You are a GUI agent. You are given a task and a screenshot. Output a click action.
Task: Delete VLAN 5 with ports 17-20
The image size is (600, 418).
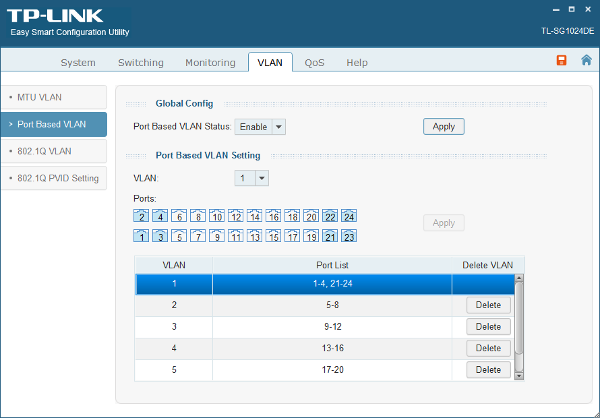pyautogui.click(x=489, y=369)
